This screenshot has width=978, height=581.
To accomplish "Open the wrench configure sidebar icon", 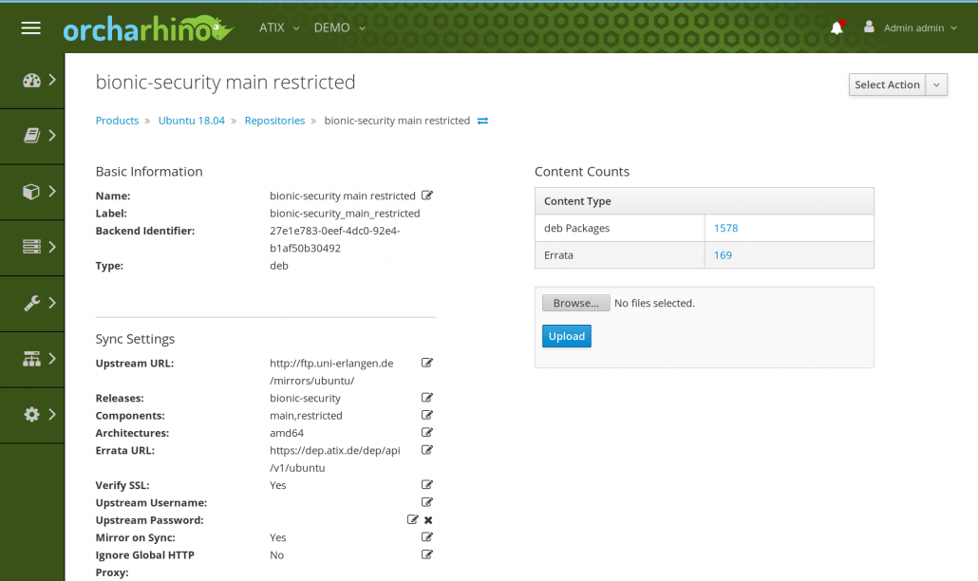I will pyautogui.click(x=32, y=303).
